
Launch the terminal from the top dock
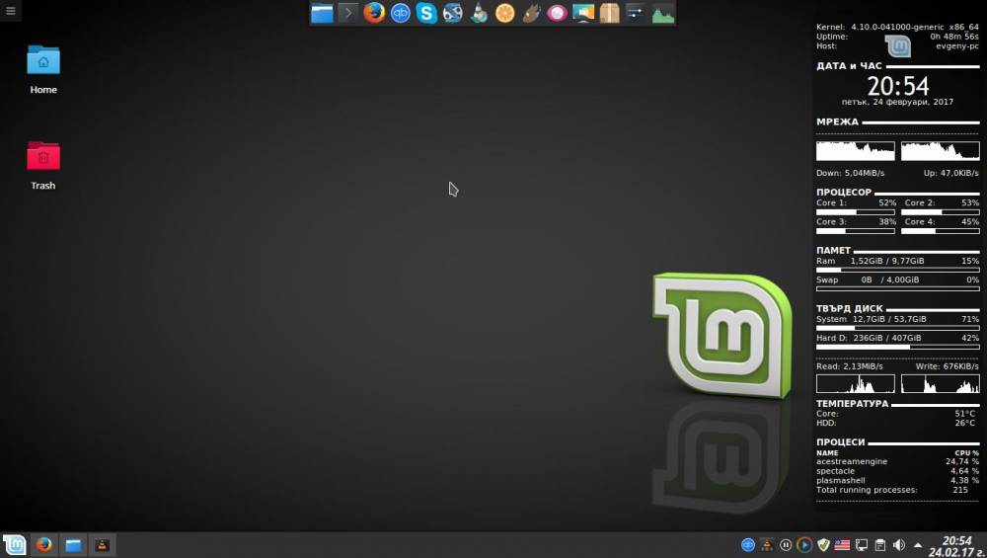pos(347,13)
